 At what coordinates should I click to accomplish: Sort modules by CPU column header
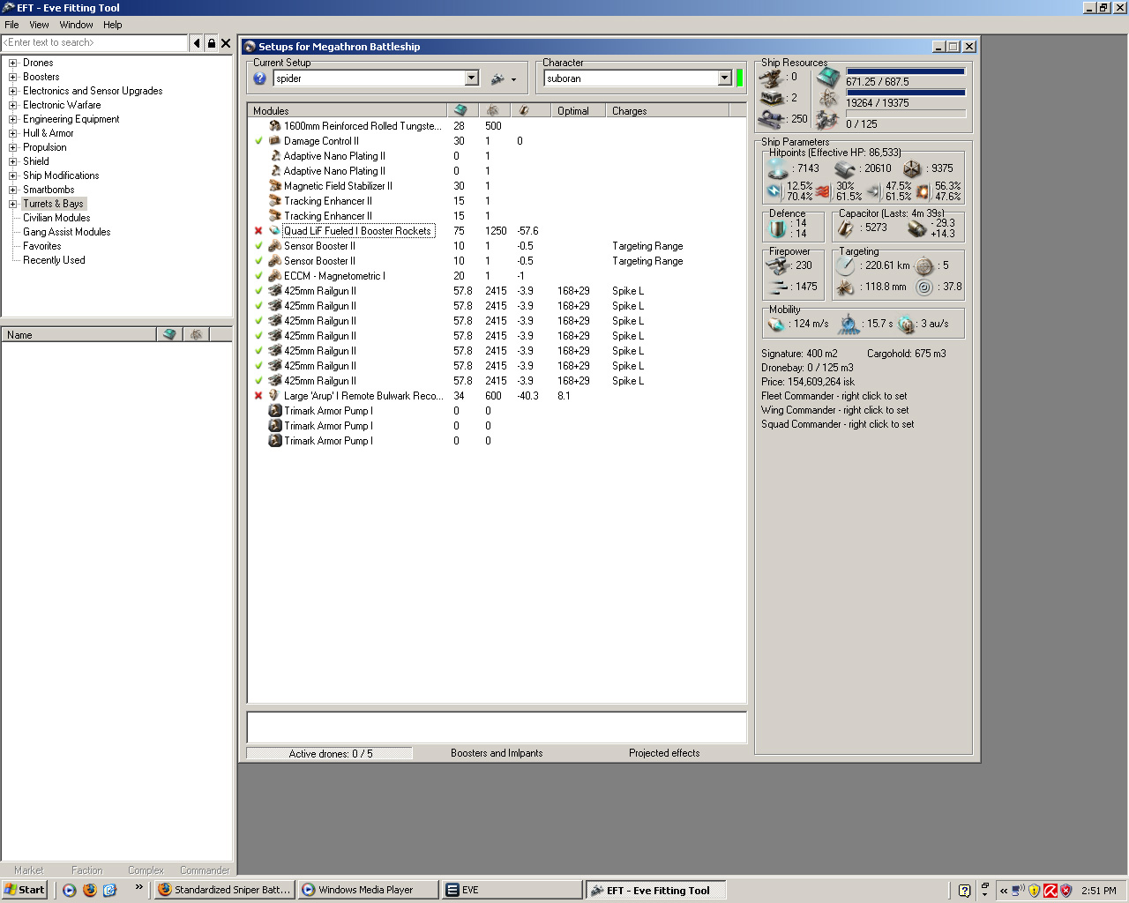(x=460, y=111)
